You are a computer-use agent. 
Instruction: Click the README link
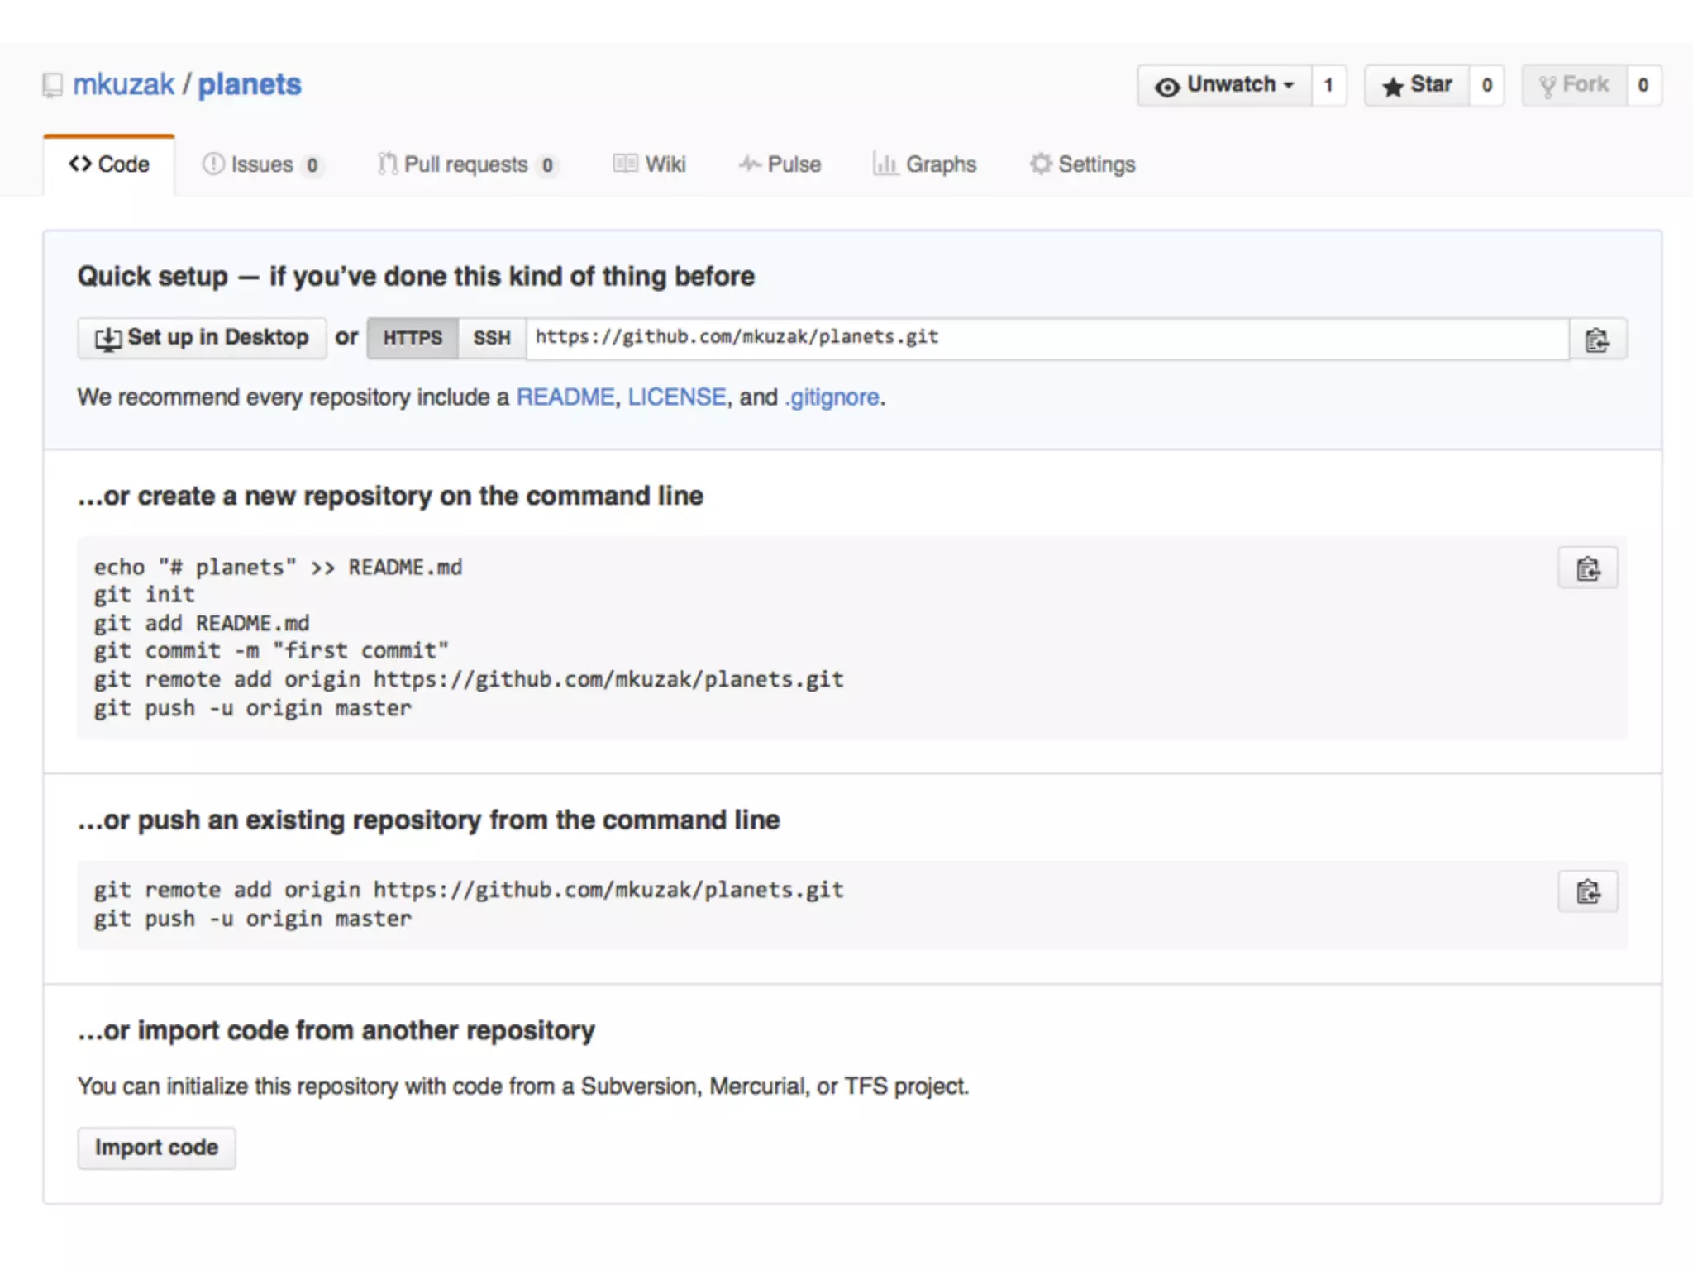(565, 397)
